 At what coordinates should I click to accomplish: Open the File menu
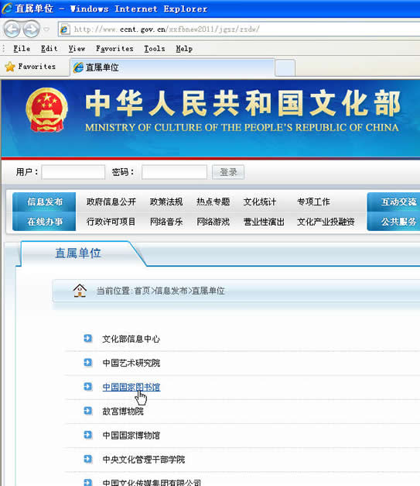[22, 49]
